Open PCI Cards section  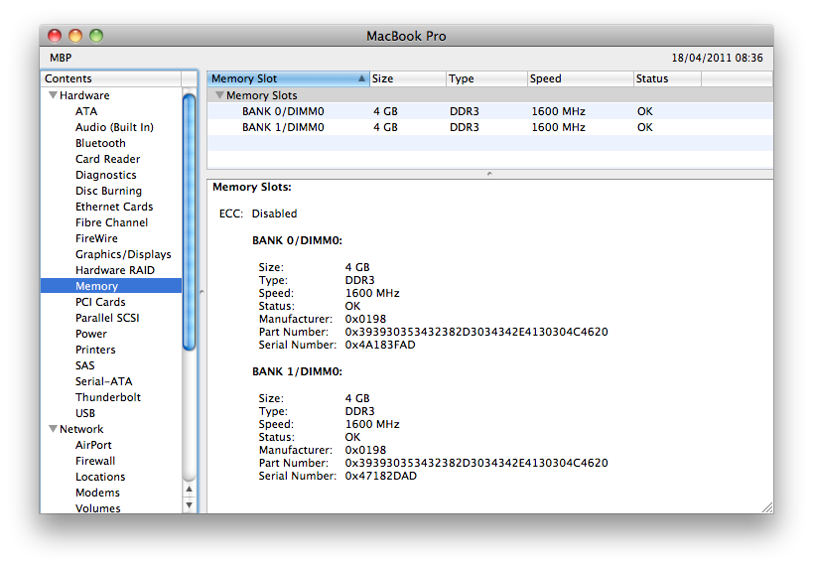click(x=100, y=302)
